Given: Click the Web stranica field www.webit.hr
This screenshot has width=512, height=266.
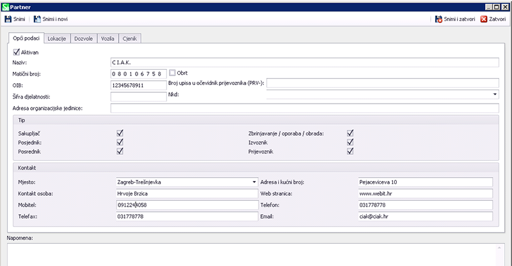Looking at the screenshot, I should pyautogui.click(x=426, y=194).
